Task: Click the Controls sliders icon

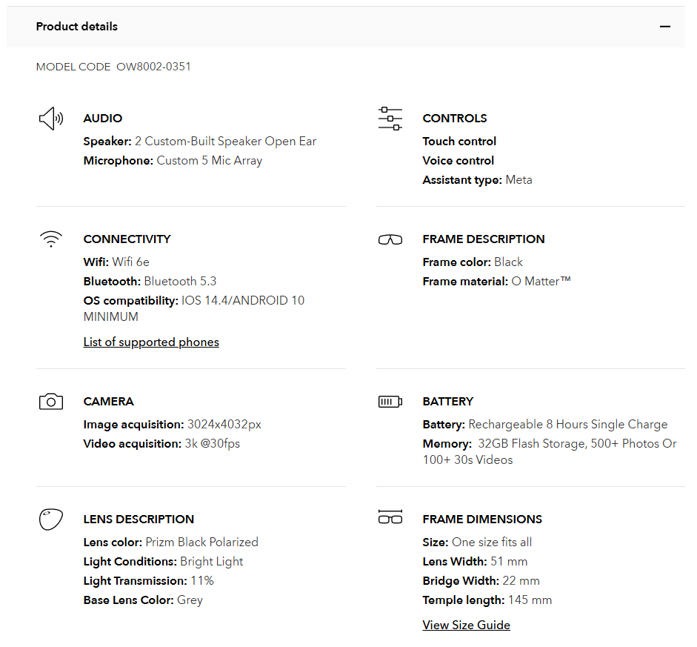Action: (390, 119)
